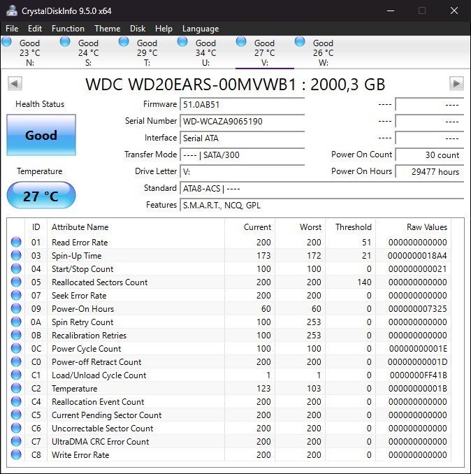Click the status orb for drive W:
471x474 pixels.
(300, 42)
